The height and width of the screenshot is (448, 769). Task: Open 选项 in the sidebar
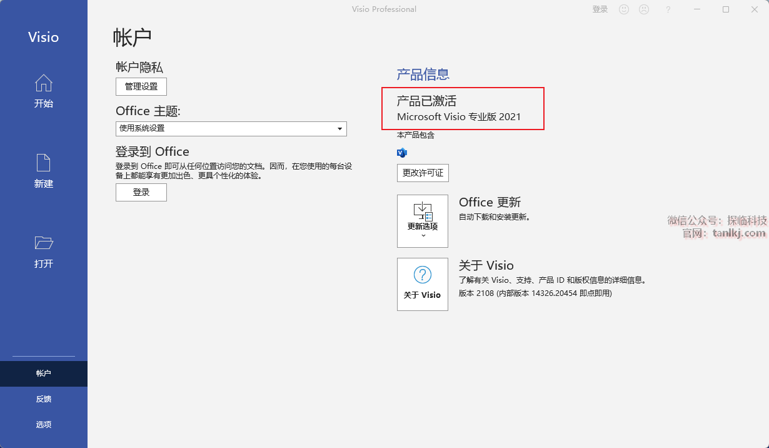44,425
